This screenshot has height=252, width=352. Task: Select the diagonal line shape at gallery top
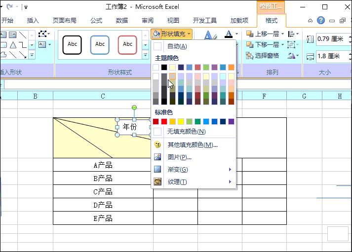pos(23,35)
